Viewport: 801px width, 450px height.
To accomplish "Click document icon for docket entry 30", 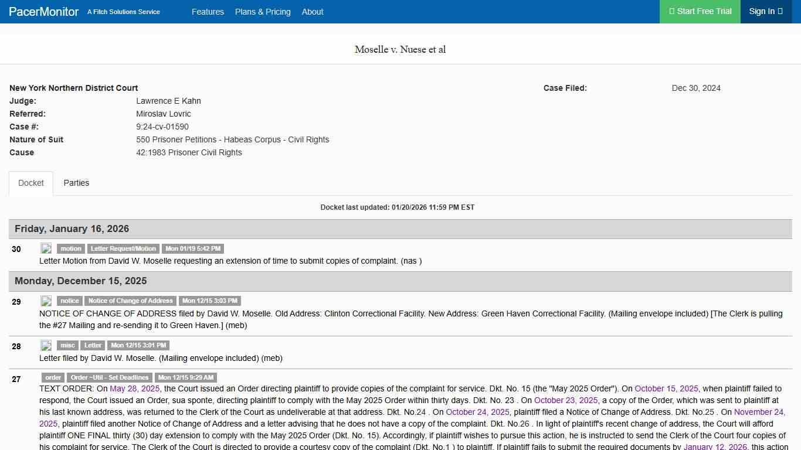I will point(46,248).
